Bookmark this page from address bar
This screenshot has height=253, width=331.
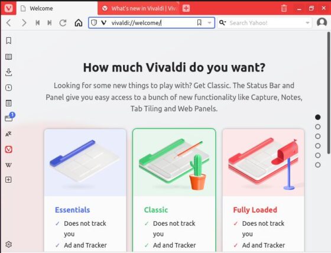[199, 22]
